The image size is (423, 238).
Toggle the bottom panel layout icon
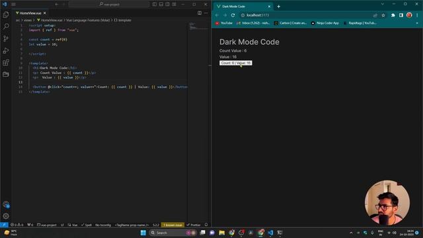[x=161, y=5]
